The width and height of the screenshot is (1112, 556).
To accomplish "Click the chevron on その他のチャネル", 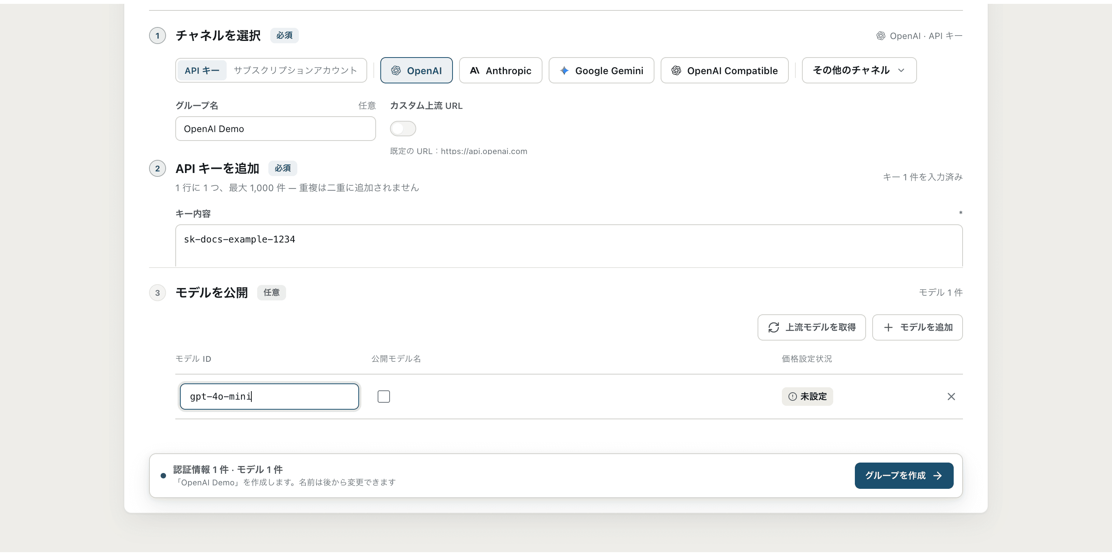I will (x=901, y=70).
